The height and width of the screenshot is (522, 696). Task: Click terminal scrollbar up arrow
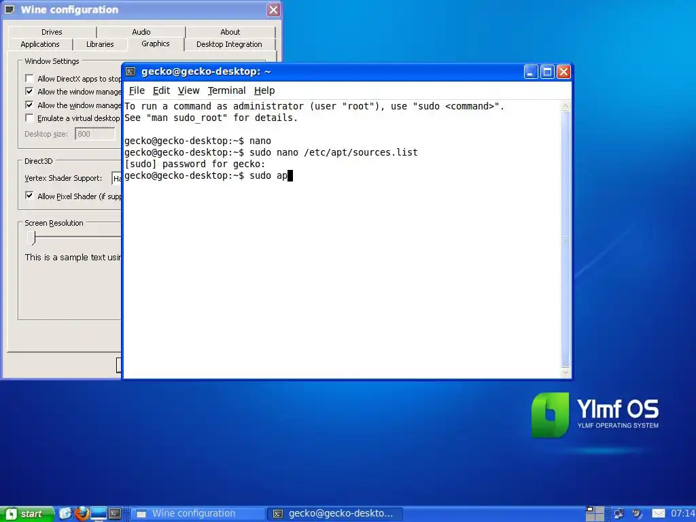click(x=565, y=105)
